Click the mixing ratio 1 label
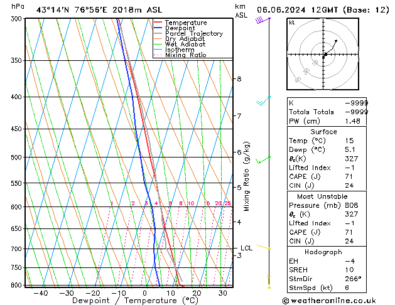 tap(112, 203)
